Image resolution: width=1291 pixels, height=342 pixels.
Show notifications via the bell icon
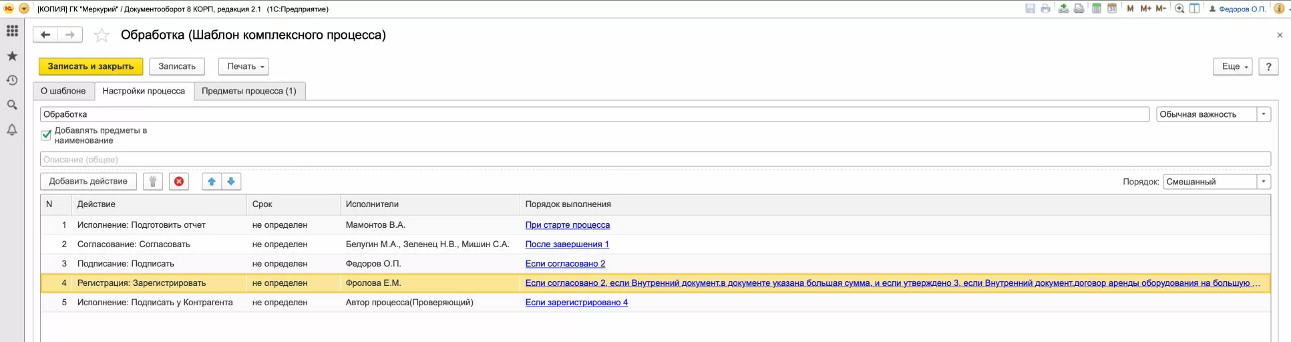[12, 130]
